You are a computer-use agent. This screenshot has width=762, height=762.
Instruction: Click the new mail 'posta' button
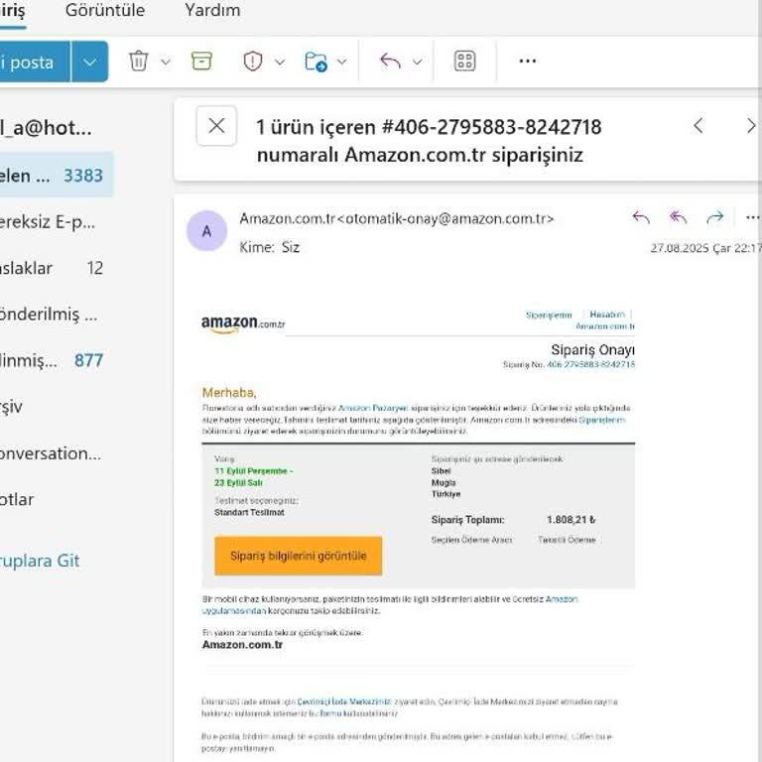pyautogui.click(x=35, y=62)
